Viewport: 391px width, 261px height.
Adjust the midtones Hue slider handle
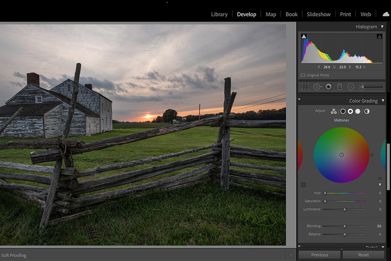[x=325, y=193]
